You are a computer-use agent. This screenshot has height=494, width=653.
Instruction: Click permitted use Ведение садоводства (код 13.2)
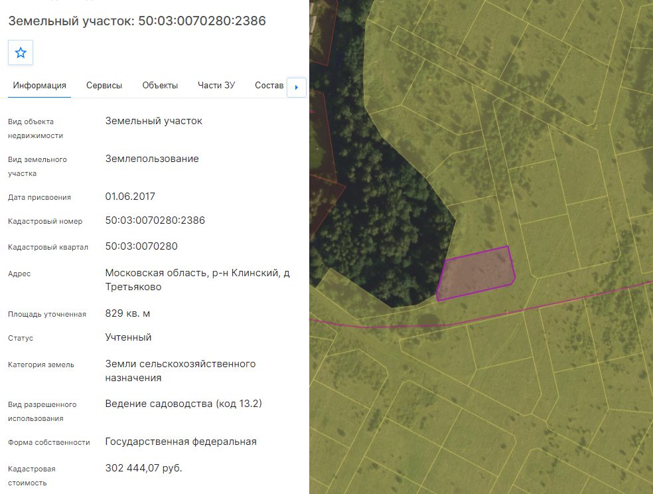click(184, 404)
